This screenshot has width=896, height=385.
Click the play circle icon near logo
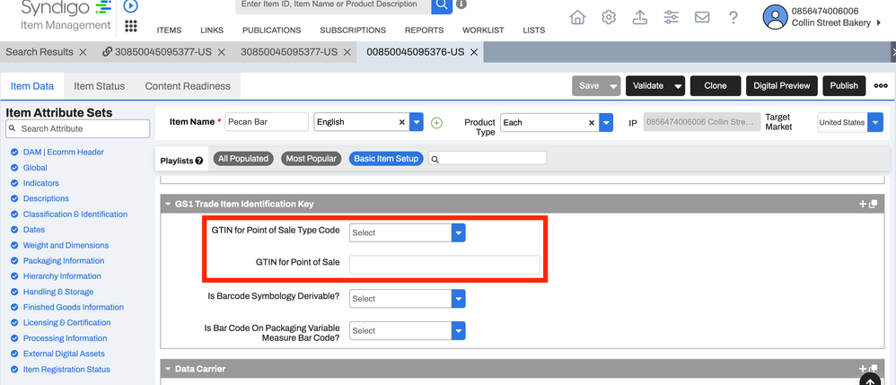(x=131, y=5)
